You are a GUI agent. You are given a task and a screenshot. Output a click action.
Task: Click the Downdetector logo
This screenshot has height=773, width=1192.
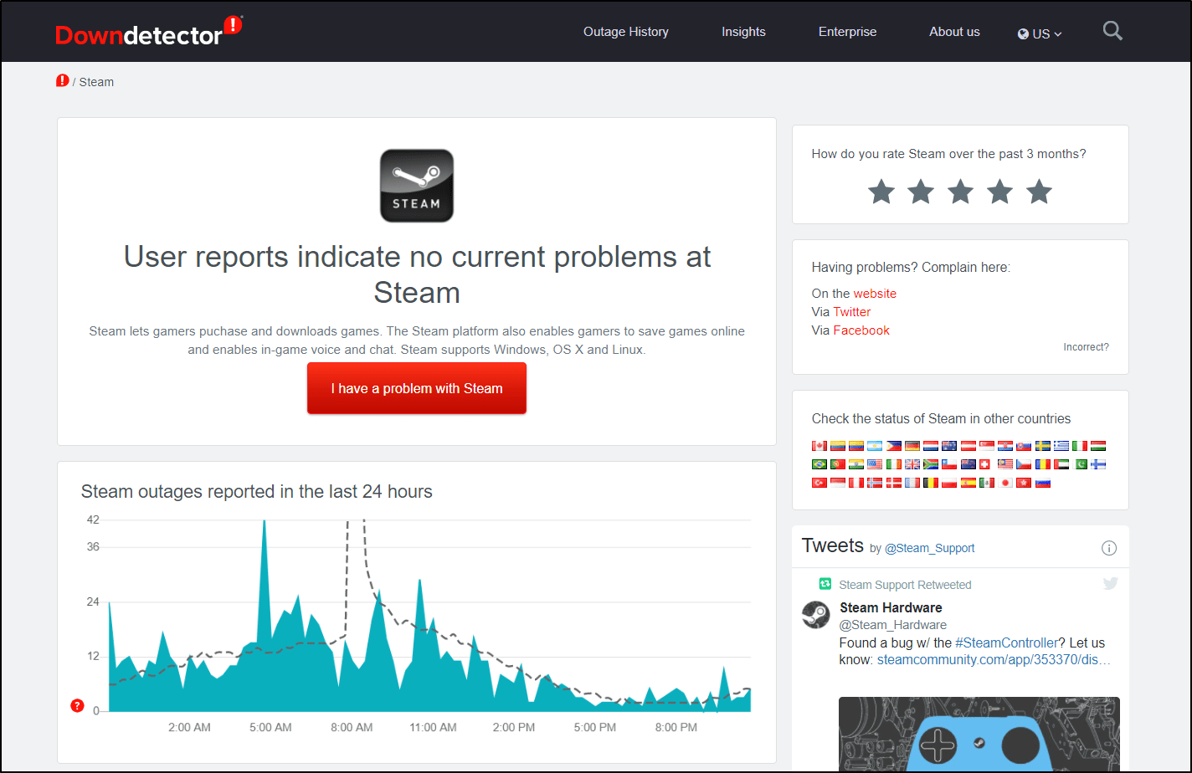(148, 31)
